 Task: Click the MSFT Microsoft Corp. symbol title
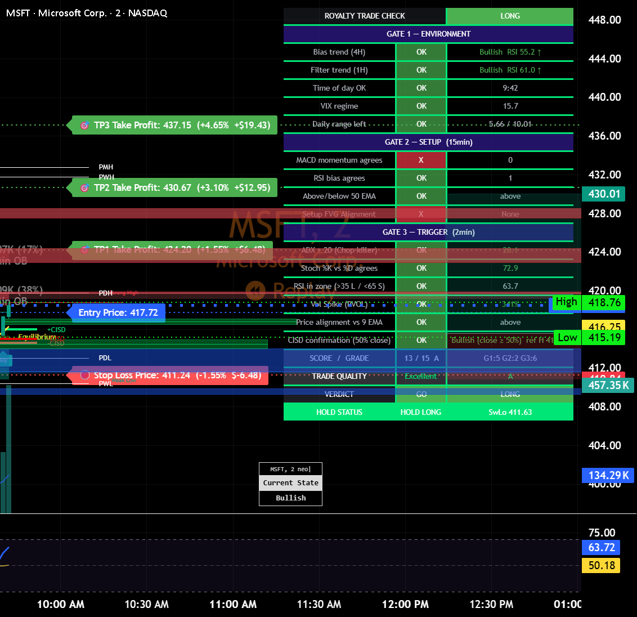point(87,13)
